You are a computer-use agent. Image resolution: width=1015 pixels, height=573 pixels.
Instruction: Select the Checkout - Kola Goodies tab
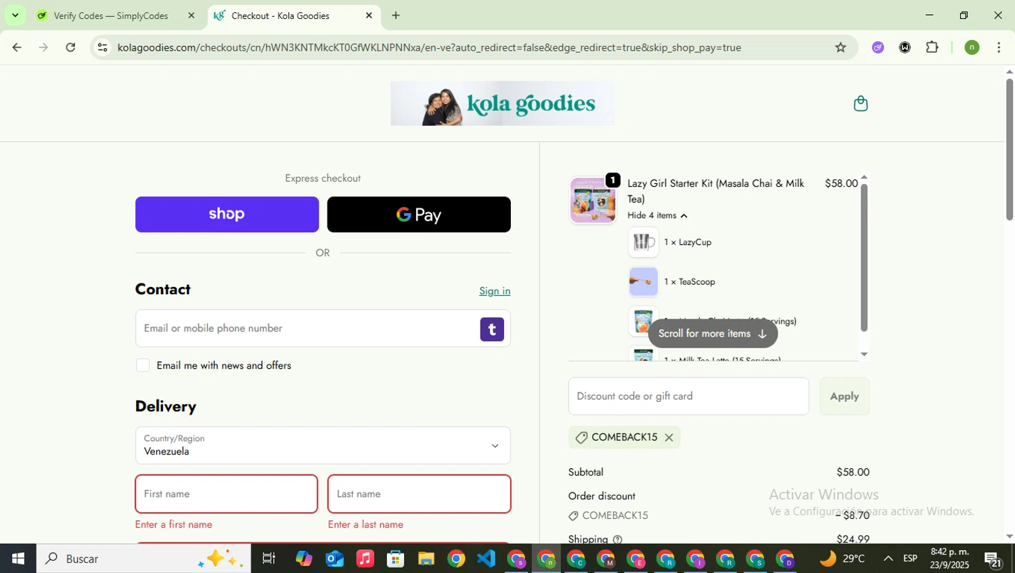point(280,16)
